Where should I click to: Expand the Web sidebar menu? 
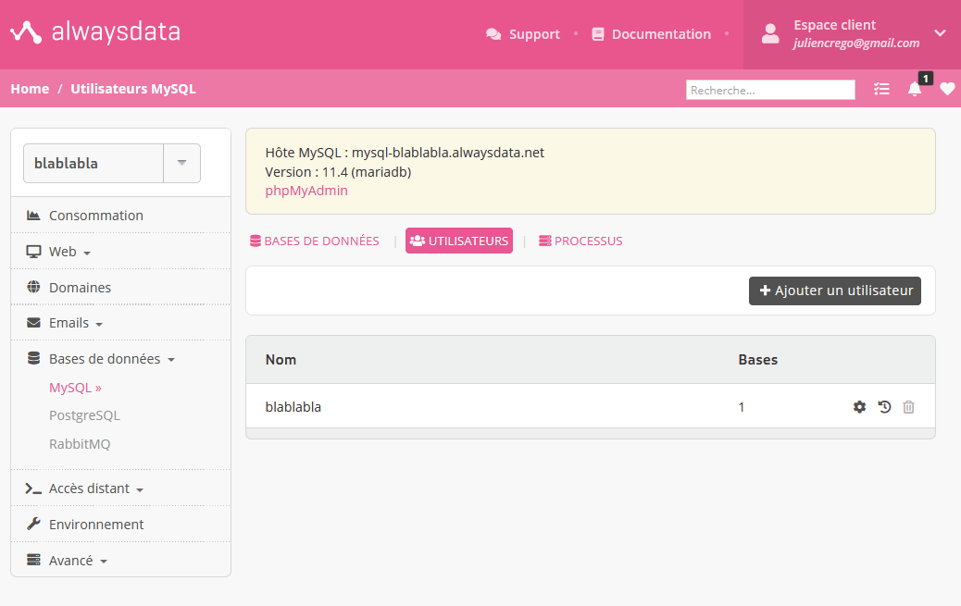(69, 252)
